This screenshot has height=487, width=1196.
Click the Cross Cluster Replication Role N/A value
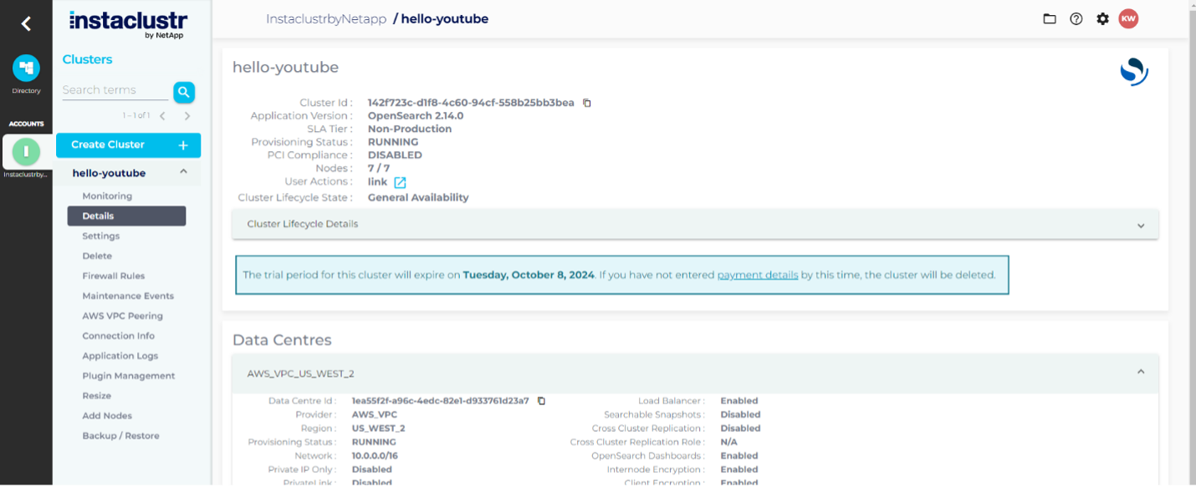729,442
